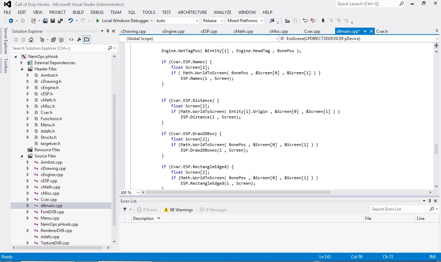The image size is (441, 262).
Task: Click the Collapse All icon in Solution Explorer
Action: click(53, 40)
